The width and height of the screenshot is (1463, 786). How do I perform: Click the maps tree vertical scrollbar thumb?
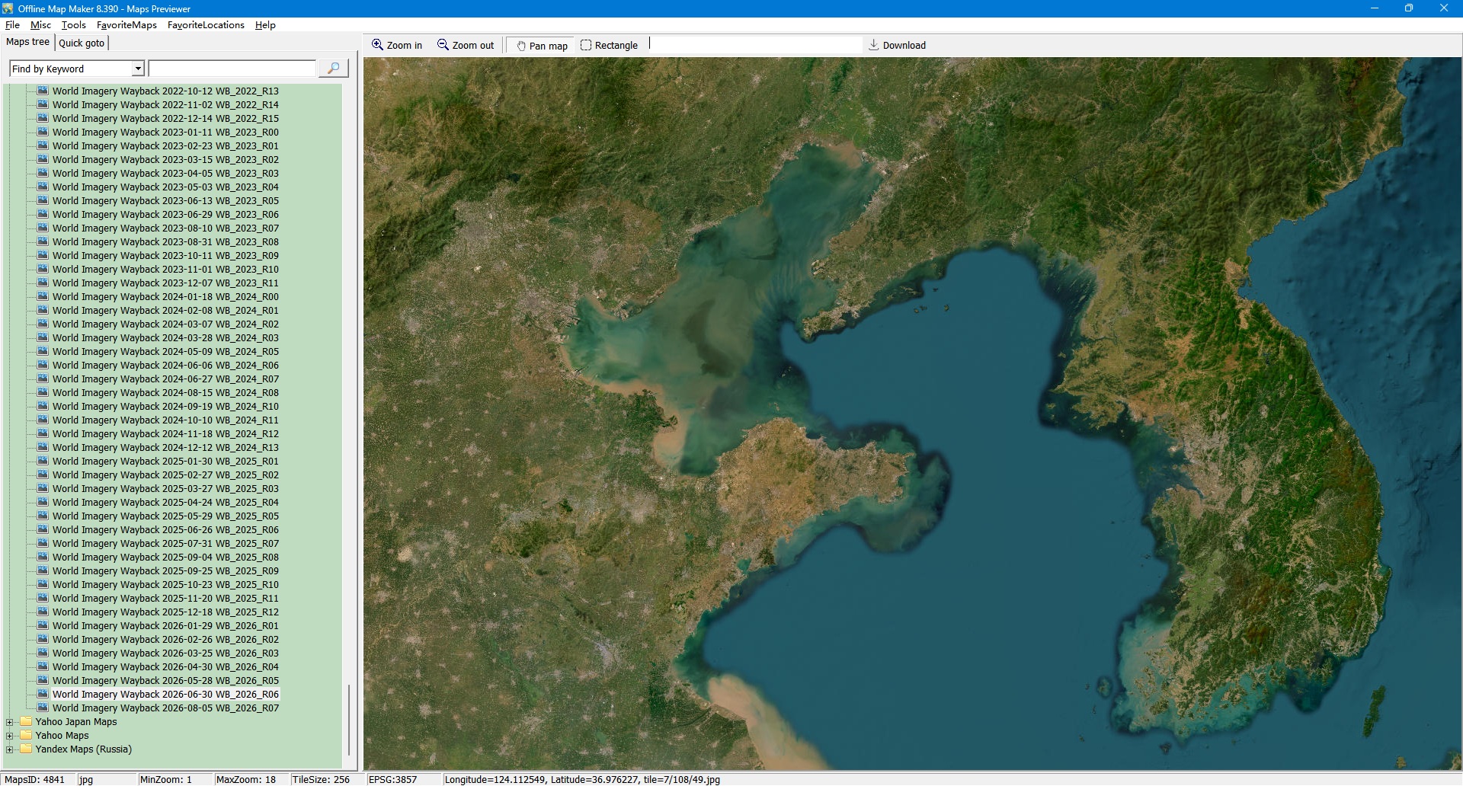coord(349,720)
